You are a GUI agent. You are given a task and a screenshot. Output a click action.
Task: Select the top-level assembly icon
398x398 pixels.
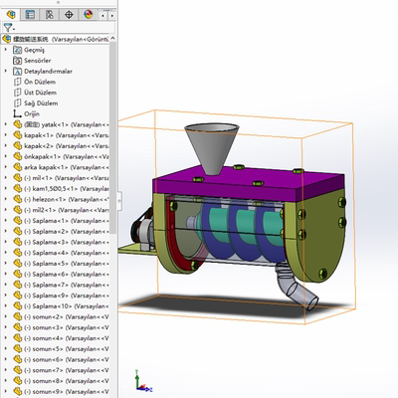(7, 39)
